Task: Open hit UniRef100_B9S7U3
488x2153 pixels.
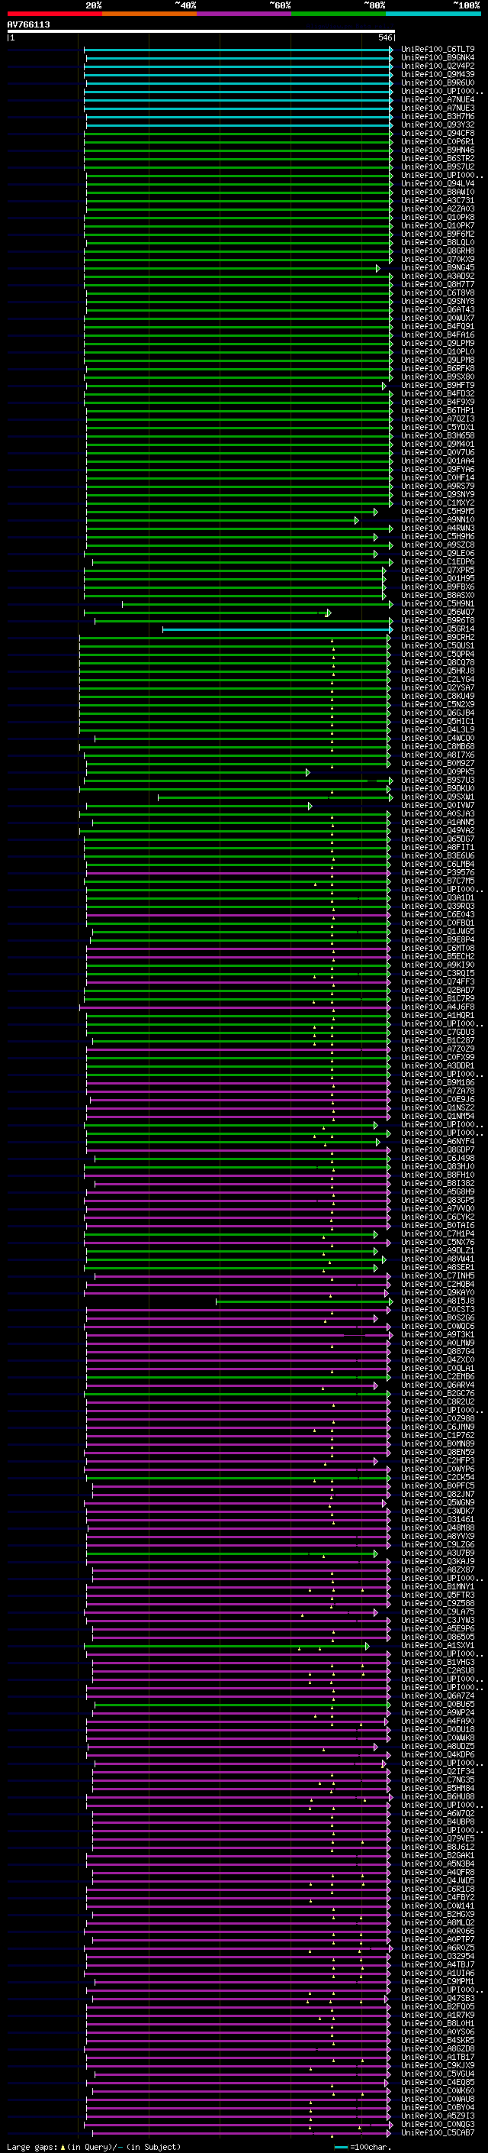Action: tap(437, 780)
